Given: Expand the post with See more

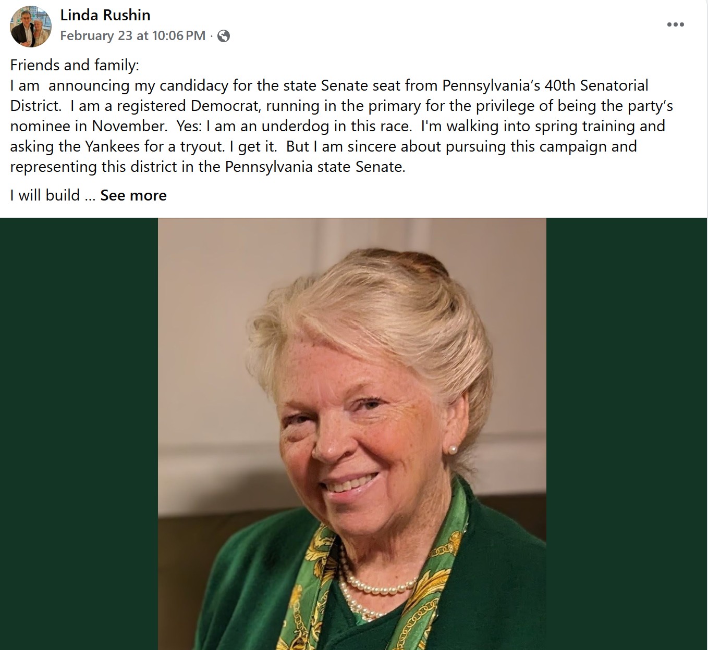Looking at the screenshot, I should (133, 195).
